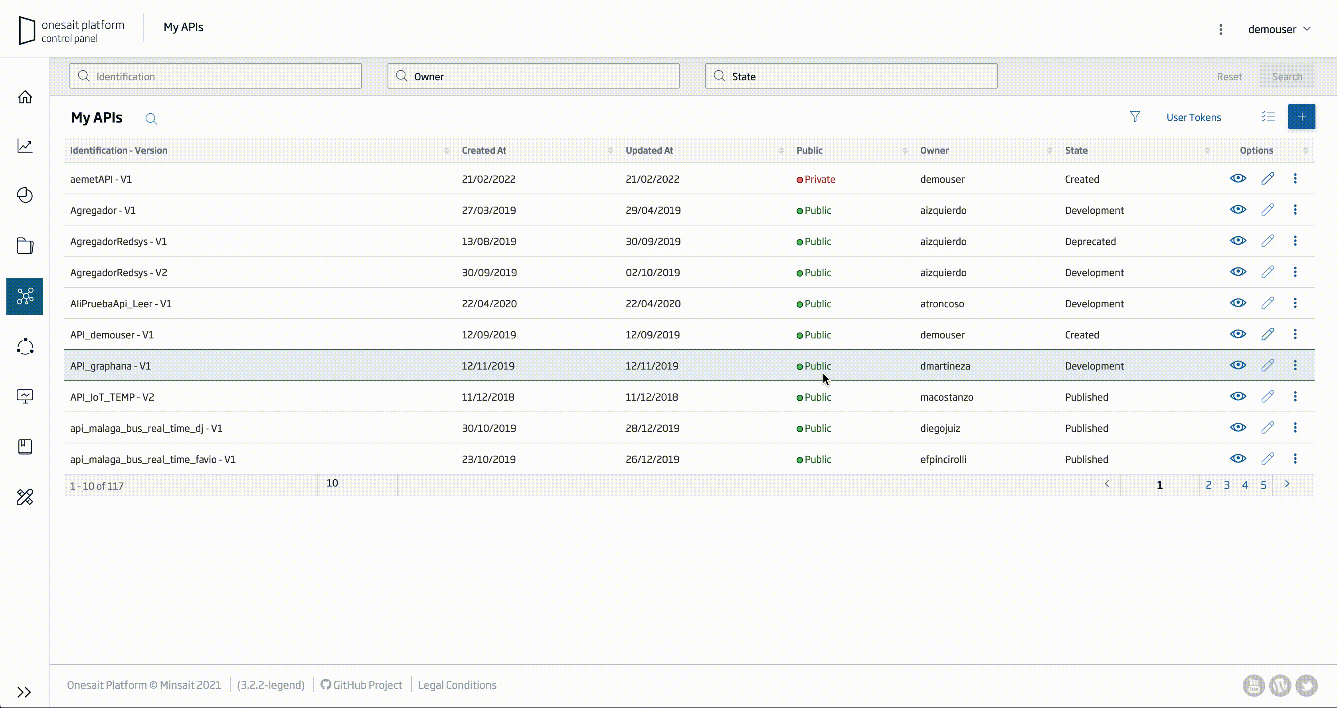Click the folder icon in sidebar
1337x708 pixels.
25,245
